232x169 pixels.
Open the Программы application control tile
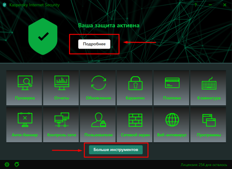pos(208,125)
